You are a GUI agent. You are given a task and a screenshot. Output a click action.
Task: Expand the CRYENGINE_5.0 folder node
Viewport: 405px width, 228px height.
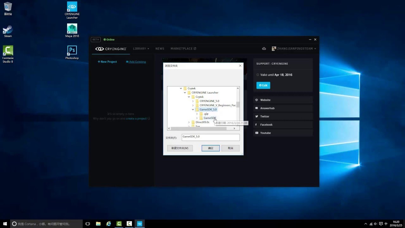pyautogui.click(x=193, y=101)
